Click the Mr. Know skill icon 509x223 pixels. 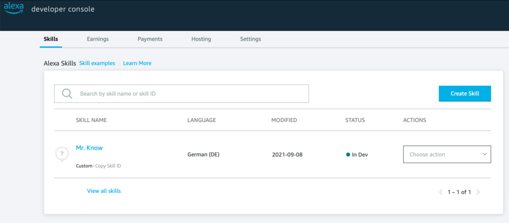pos(62,154)
